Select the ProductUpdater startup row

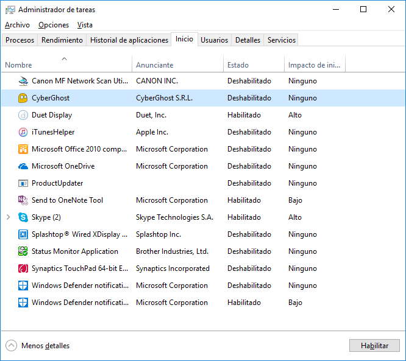(57, 183)
